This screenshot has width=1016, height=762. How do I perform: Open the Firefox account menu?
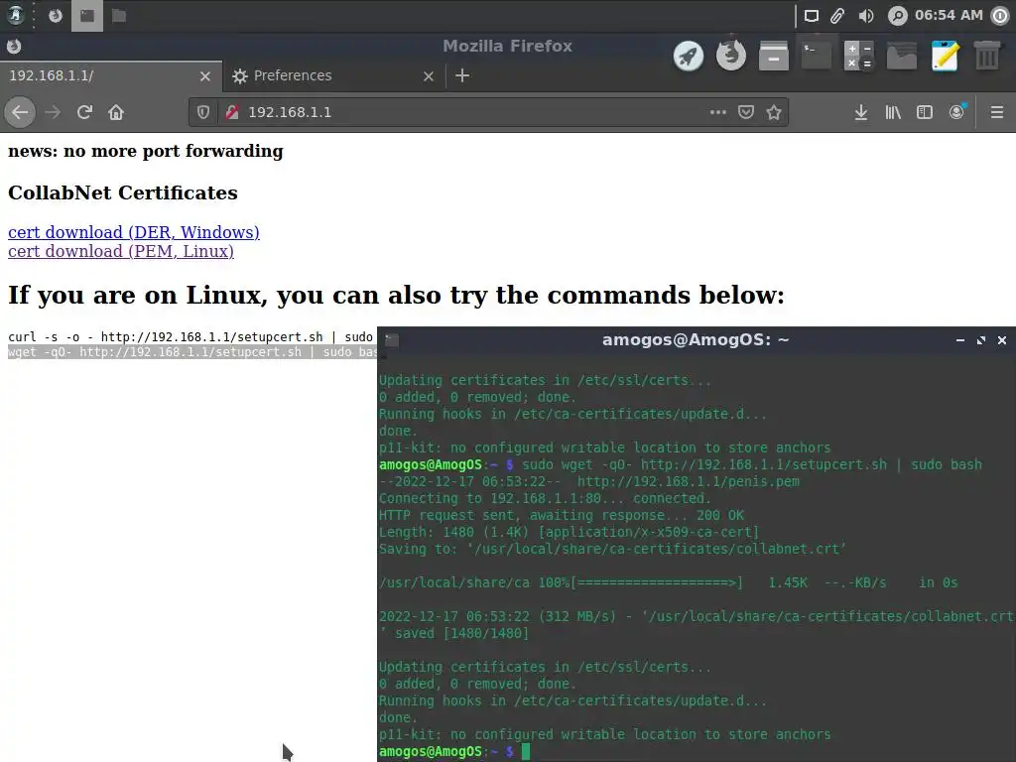(x=956, y=112)
